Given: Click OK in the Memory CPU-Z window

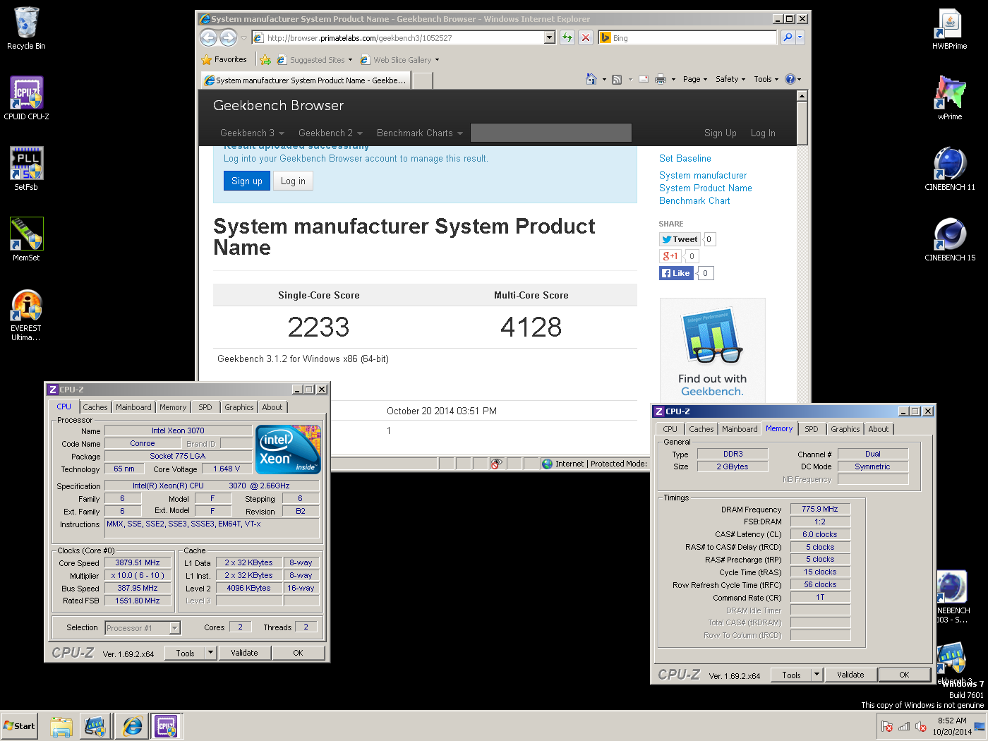Looking at the screenshot, I should [x=904, y=675].
